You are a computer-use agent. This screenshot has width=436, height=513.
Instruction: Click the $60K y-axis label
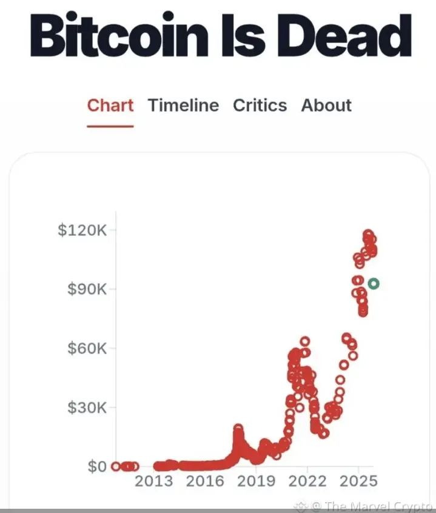point(87,348)
